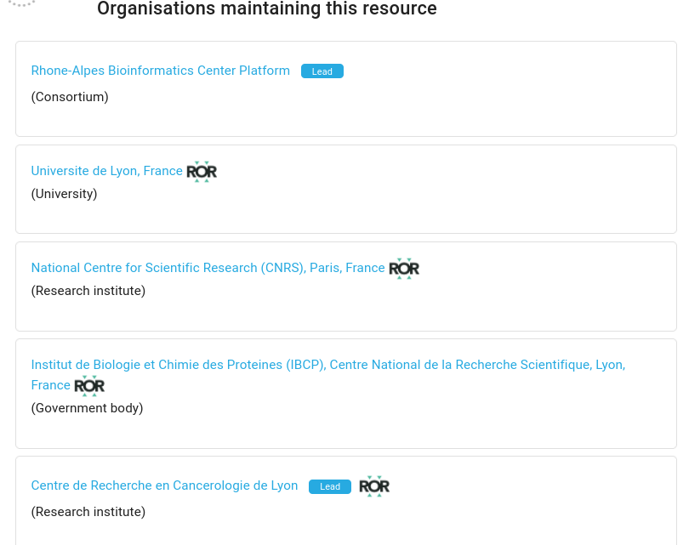Click Lead badge beside Rhone-Alpes Bioinformatics
Screen dimensions: 689x545
322,71
